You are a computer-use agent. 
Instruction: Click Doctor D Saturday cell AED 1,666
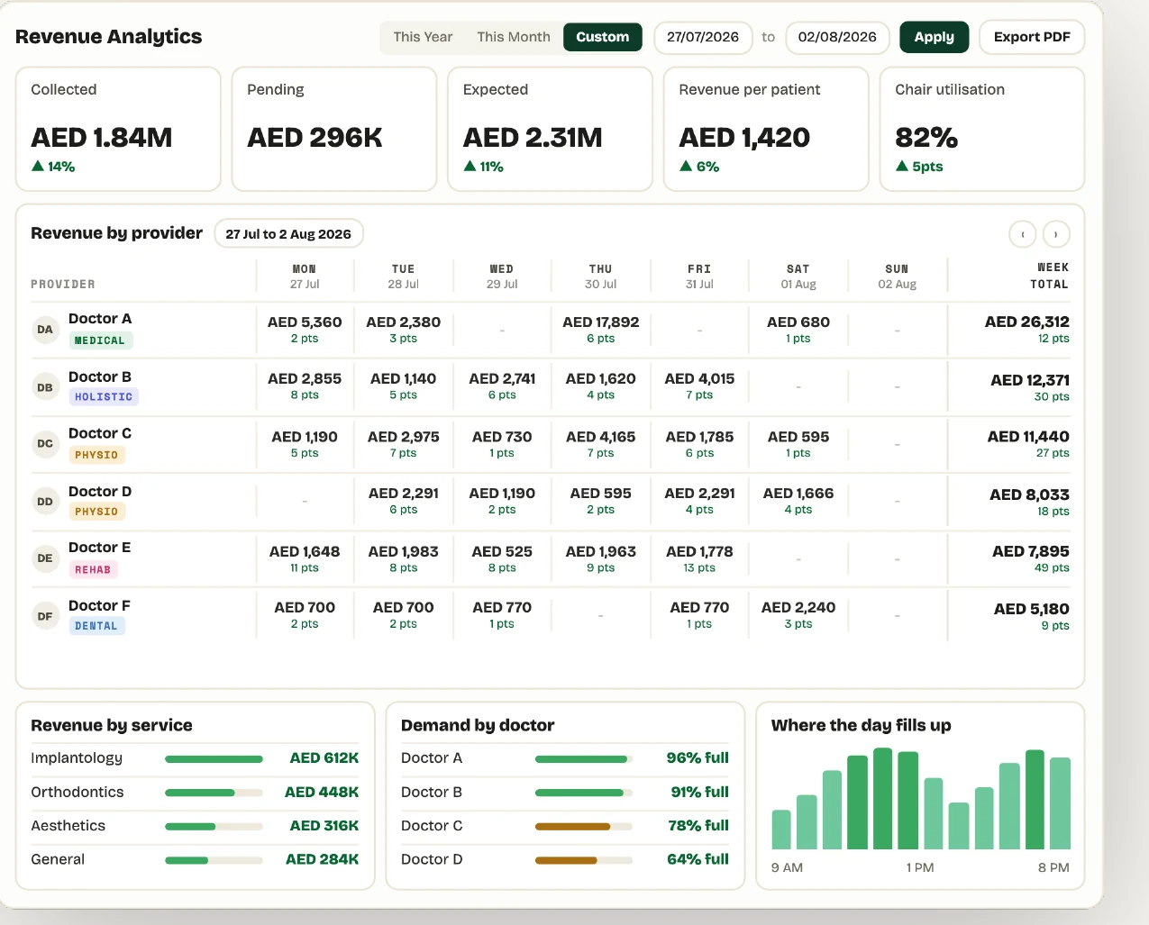pos(798,501)
